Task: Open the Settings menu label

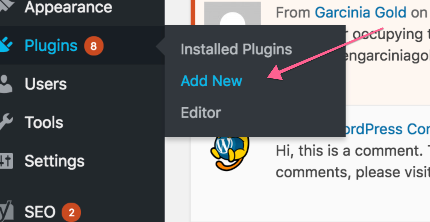Action: [x=54, y=161]
